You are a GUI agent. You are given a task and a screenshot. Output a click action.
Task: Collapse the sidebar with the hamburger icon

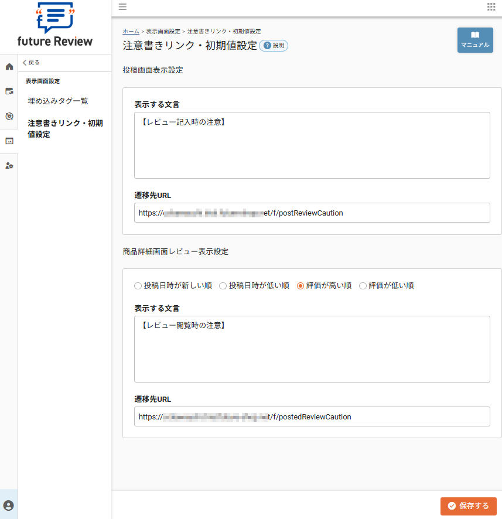pyautogui.click(x=122, y=7)
